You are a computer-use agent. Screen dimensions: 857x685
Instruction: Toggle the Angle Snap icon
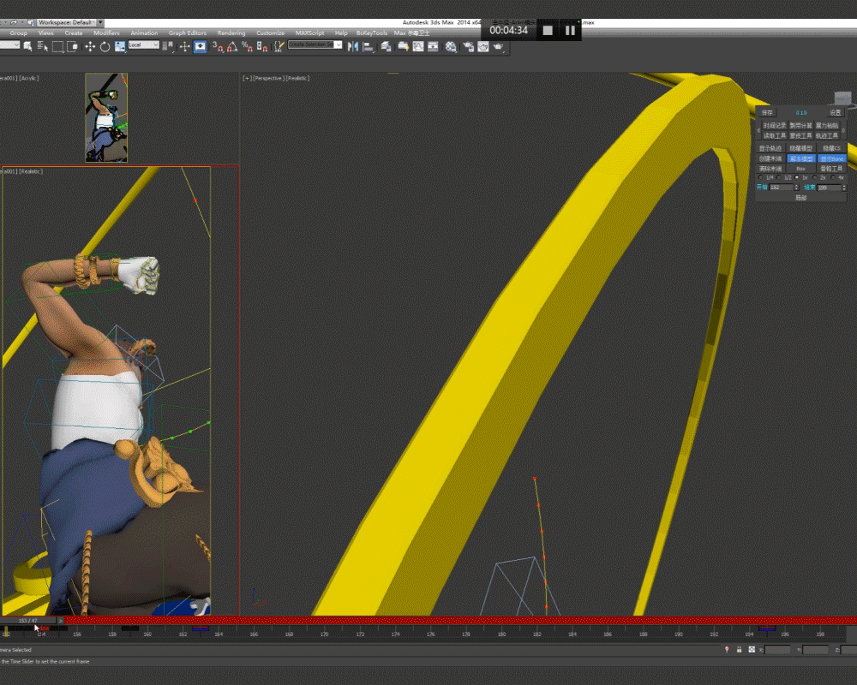point(232,46)
